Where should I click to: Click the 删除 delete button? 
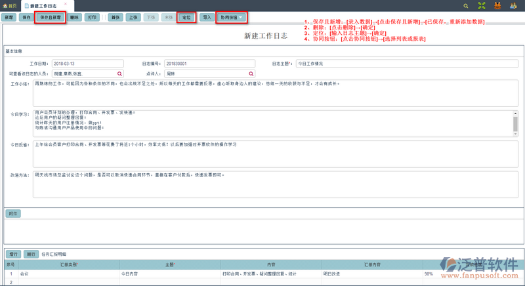pyautogui.click(x=74, y=18)
